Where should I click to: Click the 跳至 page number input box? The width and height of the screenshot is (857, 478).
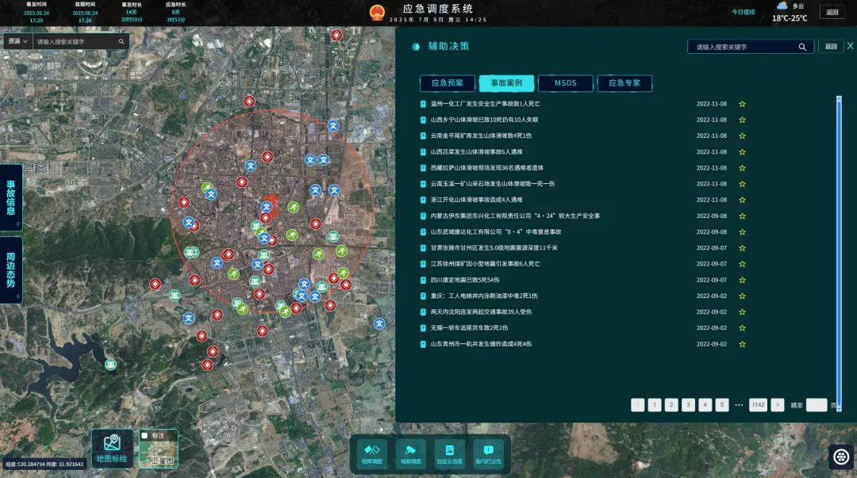point(816,405)
